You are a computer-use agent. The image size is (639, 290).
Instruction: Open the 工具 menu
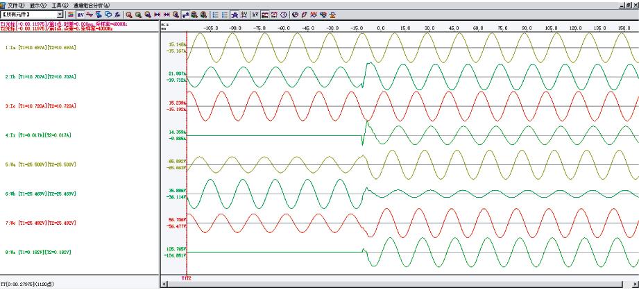(60, 6)
